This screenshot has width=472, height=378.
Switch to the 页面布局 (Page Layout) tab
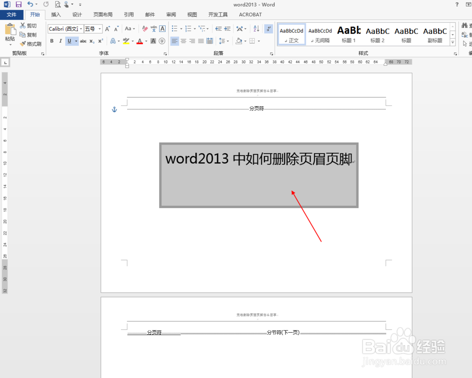click(x=103, y=15)
